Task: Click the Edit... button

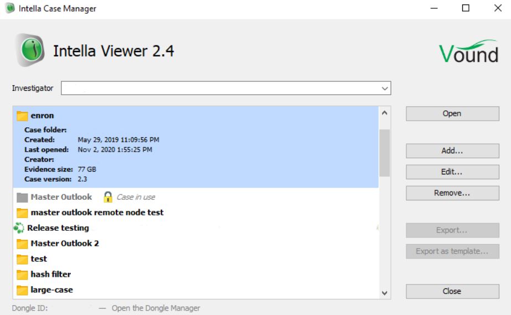Action: tap(452, 172)
